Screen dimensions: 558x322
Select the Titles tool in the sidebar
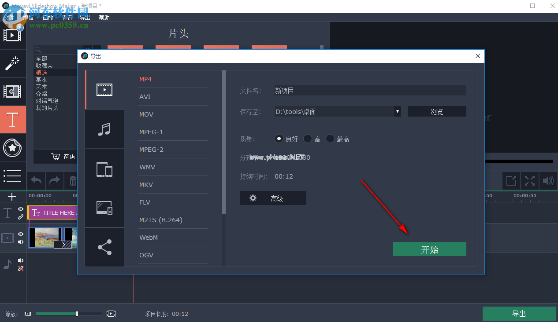(x=13, y=120)
